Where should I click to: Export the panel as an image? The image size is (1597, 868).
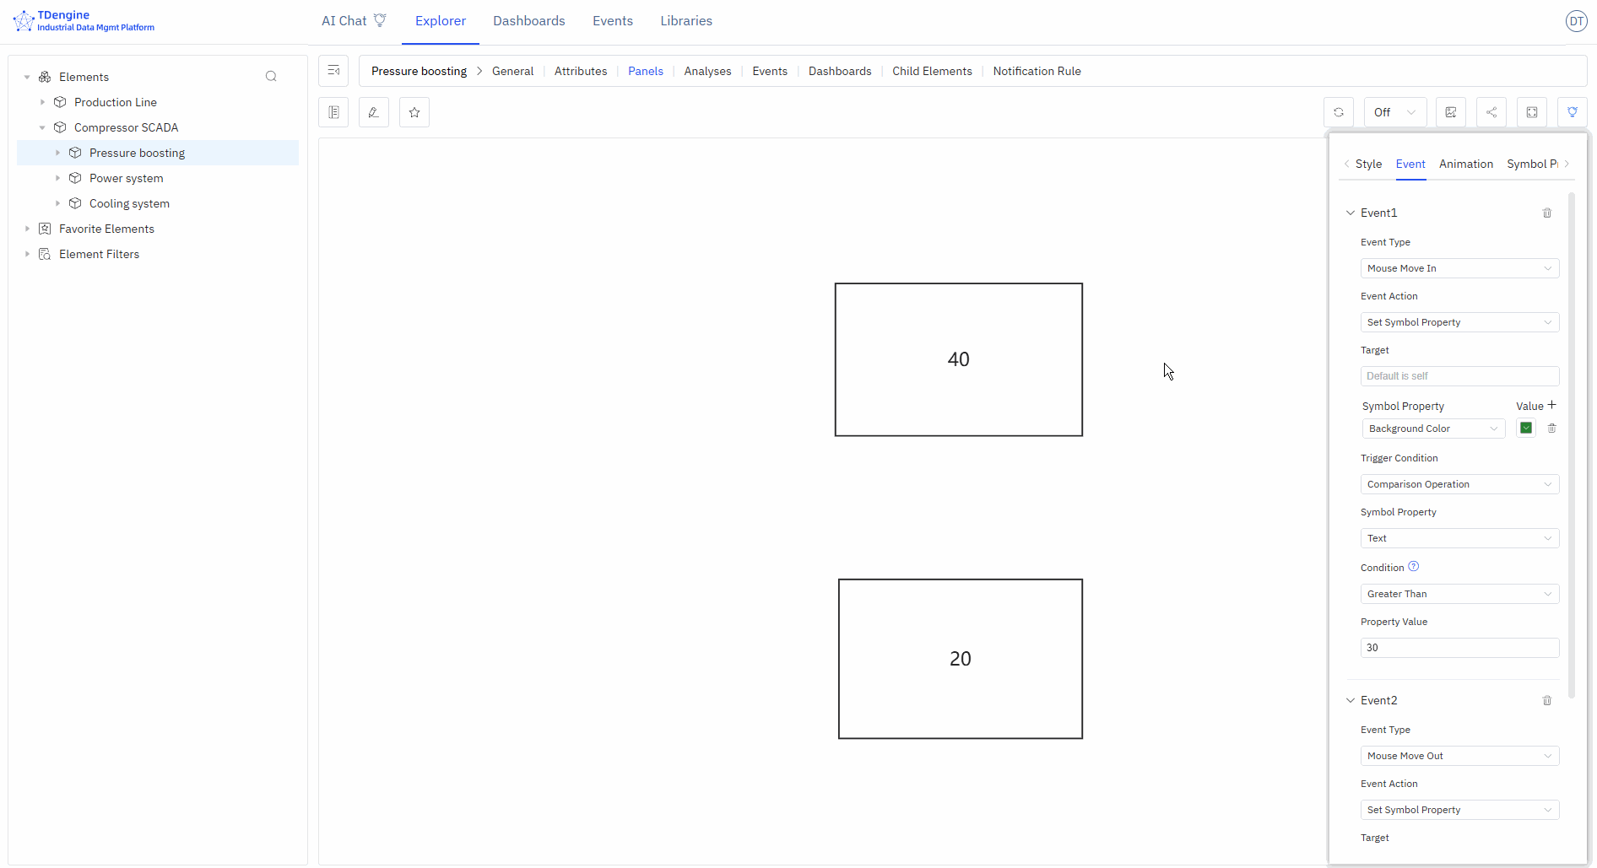click(x=1451, y=111)
